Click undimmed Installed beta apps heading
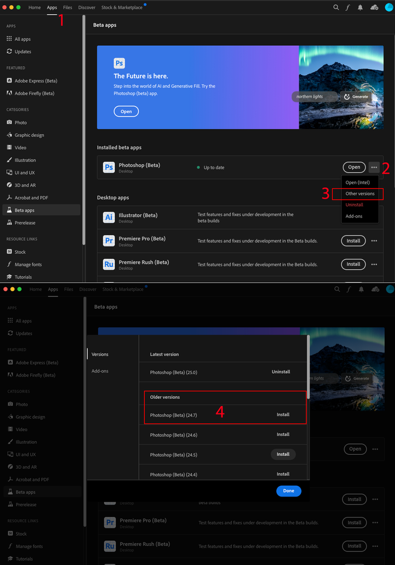 click(119, 148)
